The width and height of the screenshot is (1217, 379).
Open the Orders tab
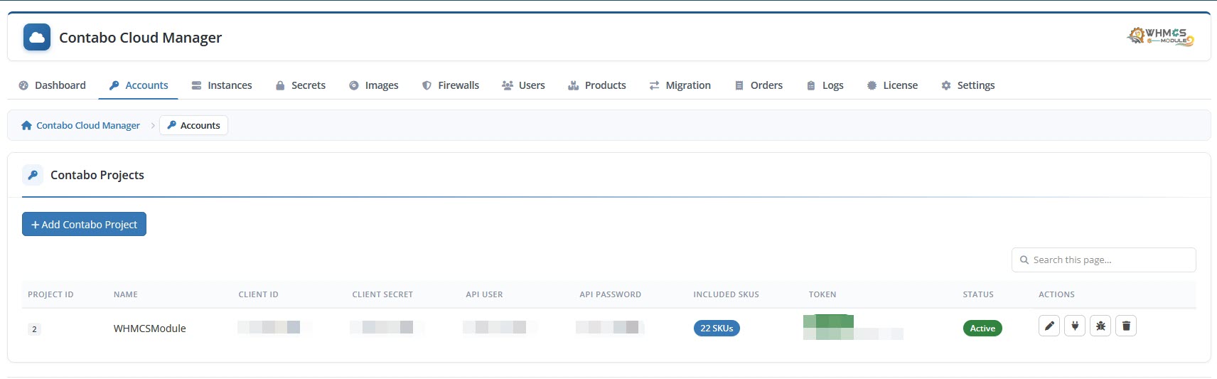(x=758, y=85)
